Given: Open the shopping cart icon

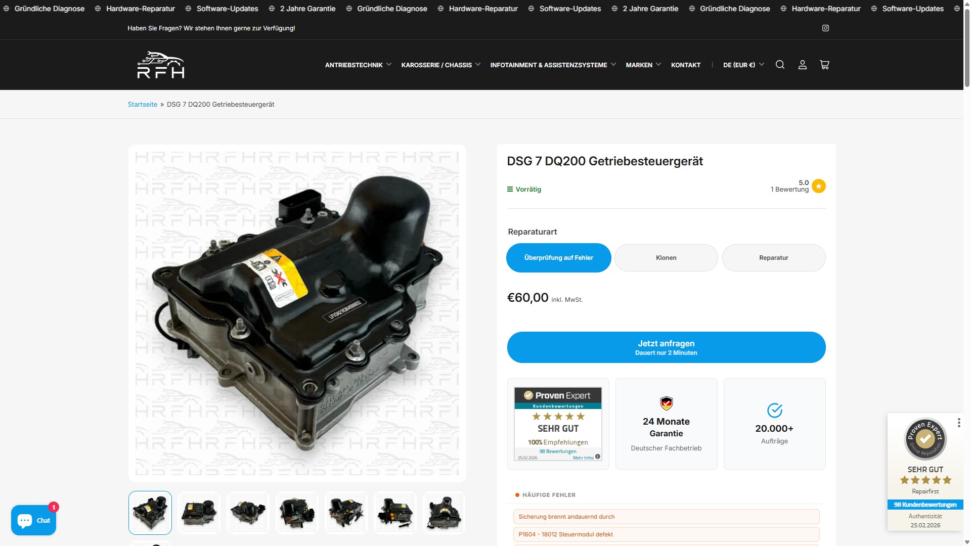Looking at the screenshot, I should 824,65.
